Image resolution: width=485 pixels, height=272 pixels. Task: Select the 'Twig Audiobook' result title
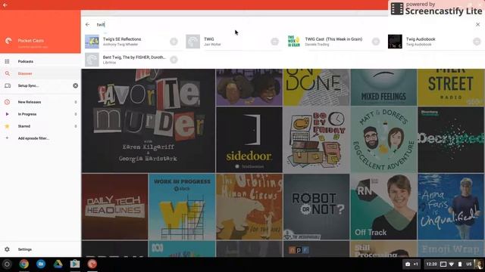coord(421,39)
